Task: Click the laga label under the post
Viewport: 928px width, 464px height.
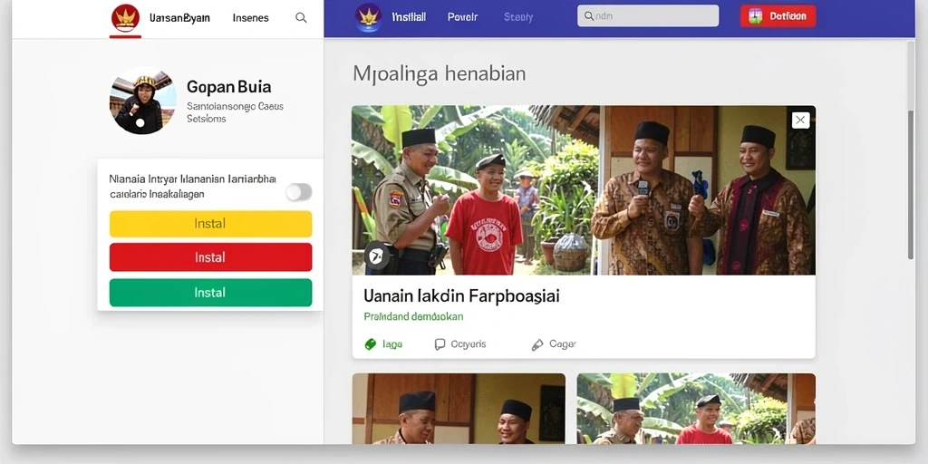Action: [392, 344]
